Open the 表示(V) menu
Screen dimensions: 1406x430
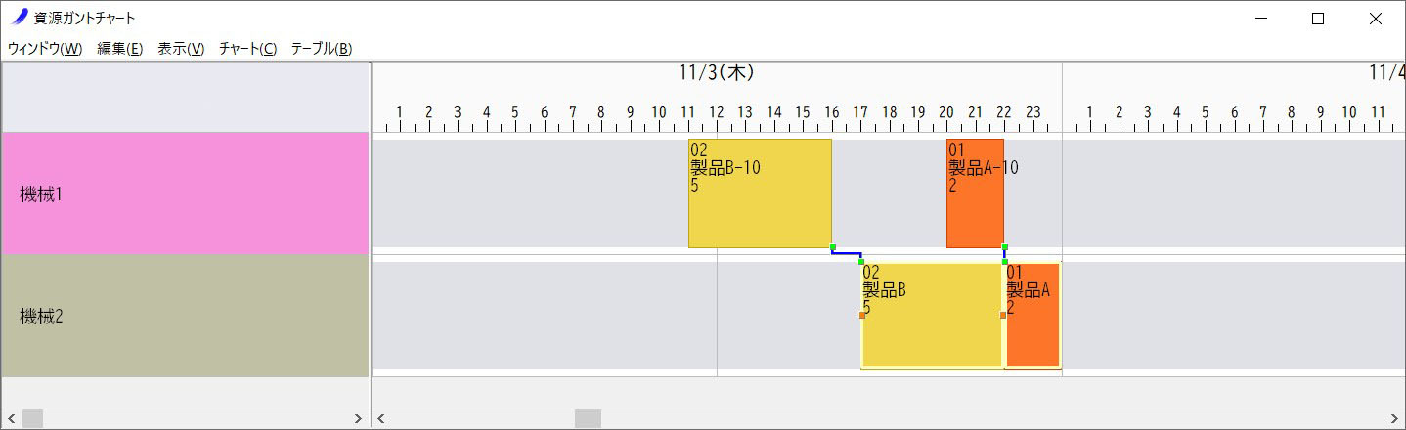(181, 49)
